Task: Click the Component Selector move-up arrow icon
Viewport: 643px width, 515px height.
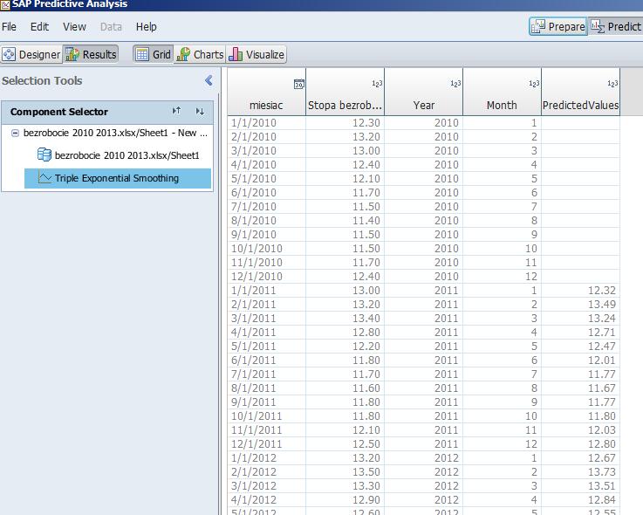Action: (x=176, y=111)
